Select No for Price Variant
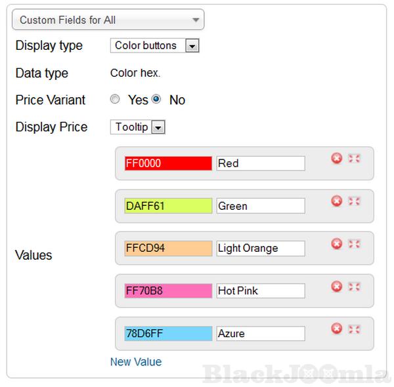394x387 pixels. pyautogui.click(x=156, y=100)
